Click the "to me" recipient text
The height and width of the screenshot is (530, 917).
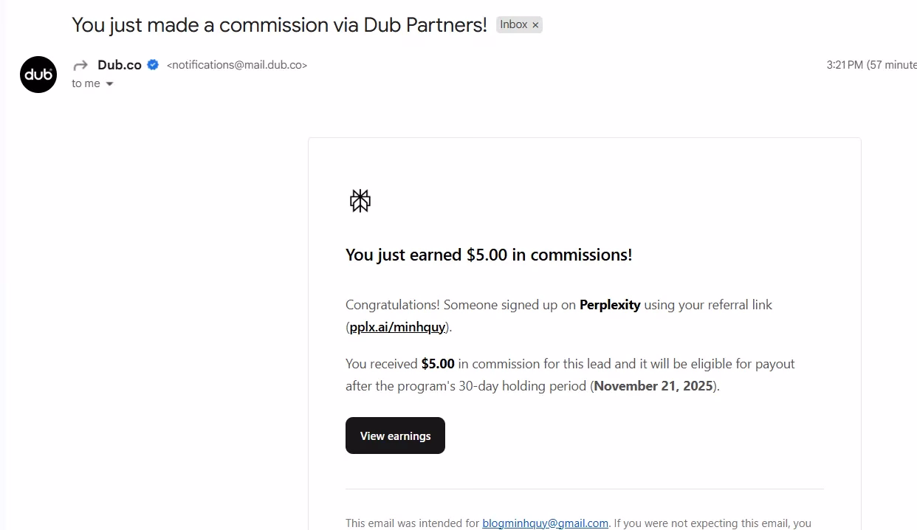(86, 84)
